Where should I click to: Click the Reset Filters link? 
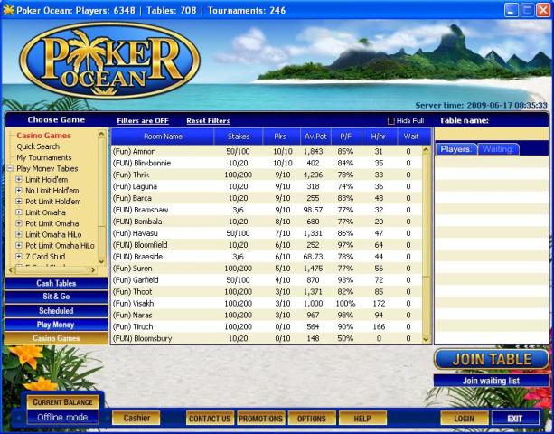click(x=208, y=121)
